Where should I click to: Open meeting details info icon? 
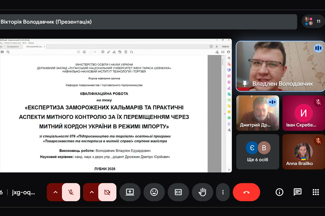(279, 192)
